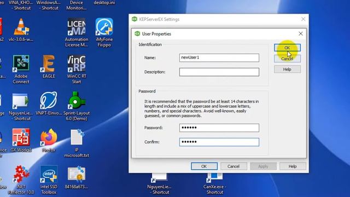Click the password recommendation text
The image size is (350, 197).
click(x=201, y=108)
